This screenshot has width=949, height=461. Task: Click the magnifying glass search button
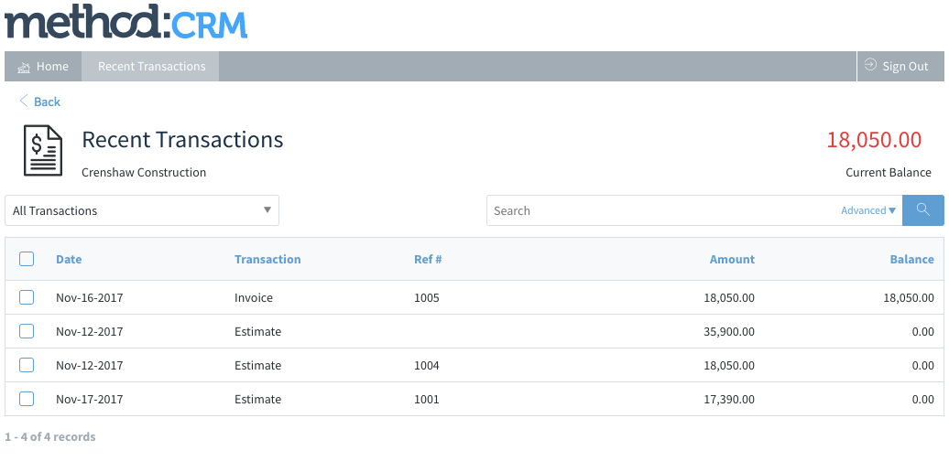click(923, 210)
